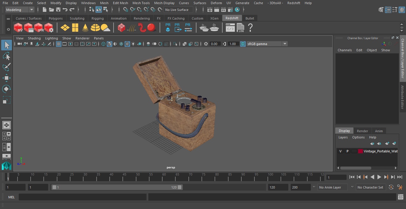Click the red layer color swatch
The image size is (406, 209).
tap(361, 151)
